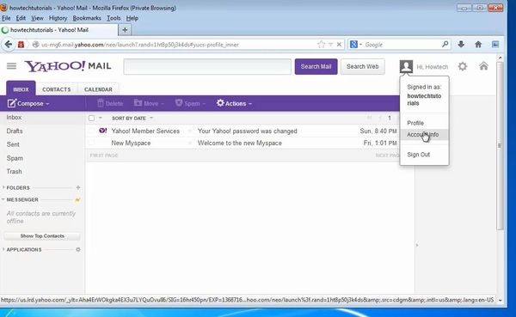Tick the select-all messages checkbox
This screenshot has height=317, width=516.
click(91, 118)
